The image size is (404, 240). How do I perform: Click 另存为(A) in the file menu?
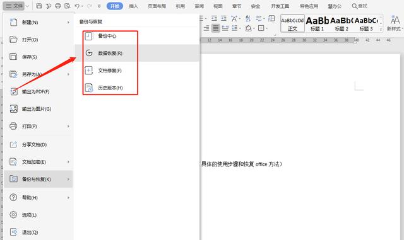pyautogui.click(x=38, y=74)
